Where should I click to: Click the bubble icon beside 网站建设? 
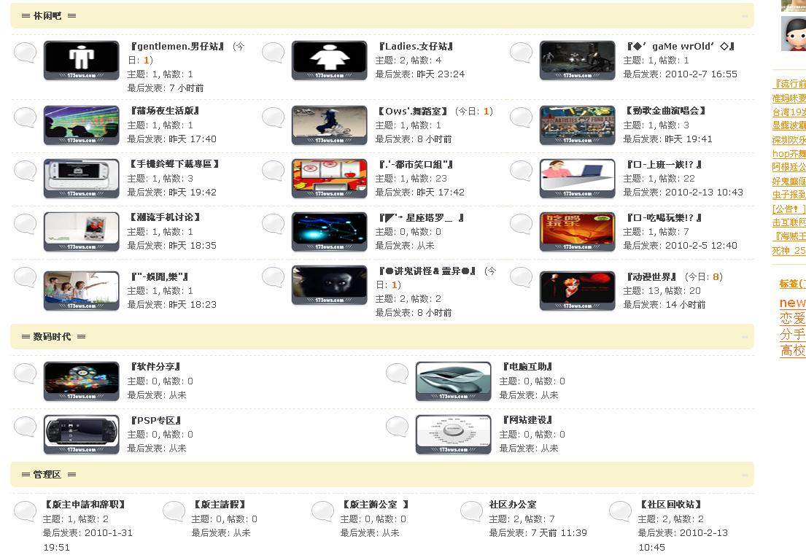[x=398, y=427]
